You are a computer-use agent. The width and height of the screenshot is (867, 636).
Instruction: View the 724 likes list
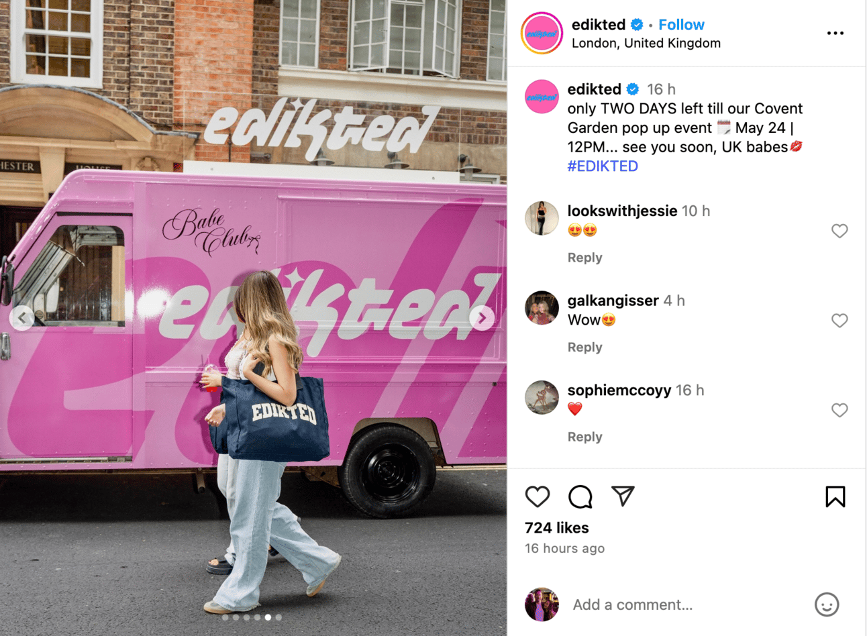click(557, 528)
